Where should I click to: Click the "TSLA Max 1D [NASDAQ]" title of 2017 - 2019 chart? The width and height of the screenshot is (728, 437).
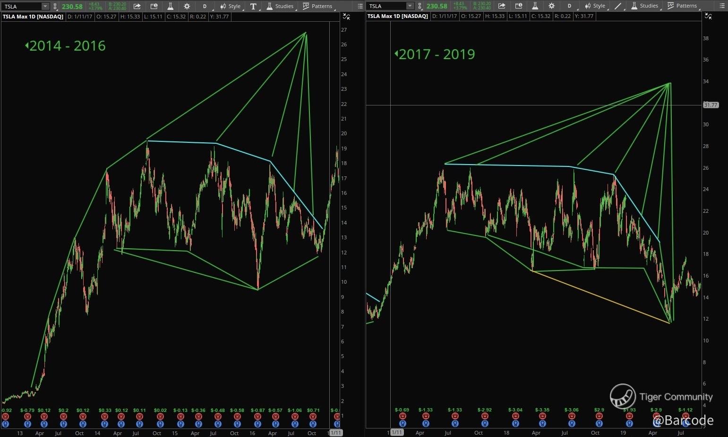(398, 17)
